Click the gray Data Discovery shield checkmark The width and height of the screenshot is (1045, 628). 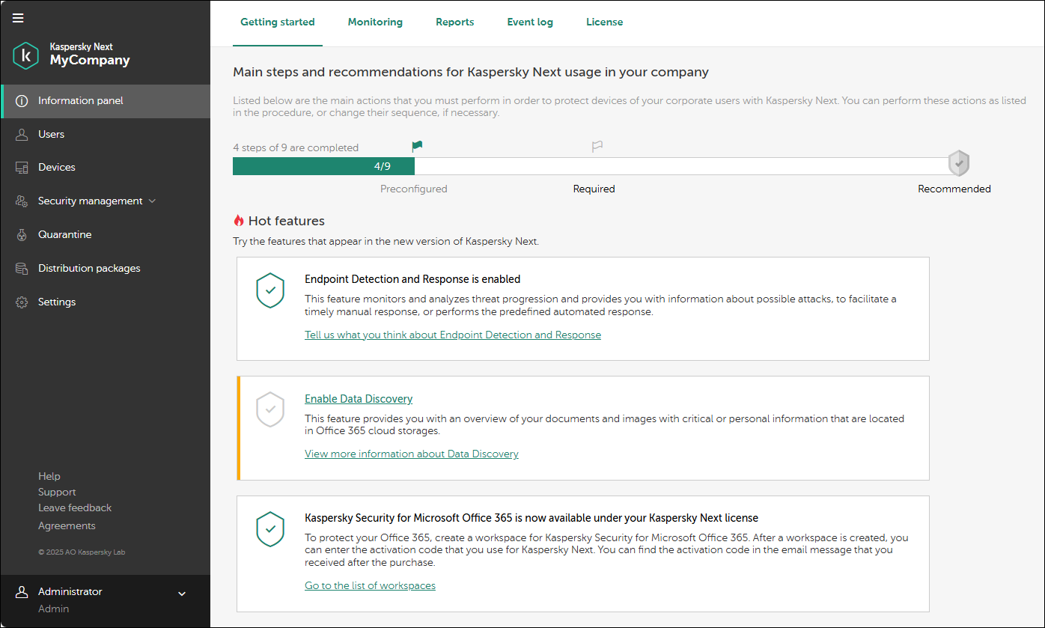coord(270,409)
